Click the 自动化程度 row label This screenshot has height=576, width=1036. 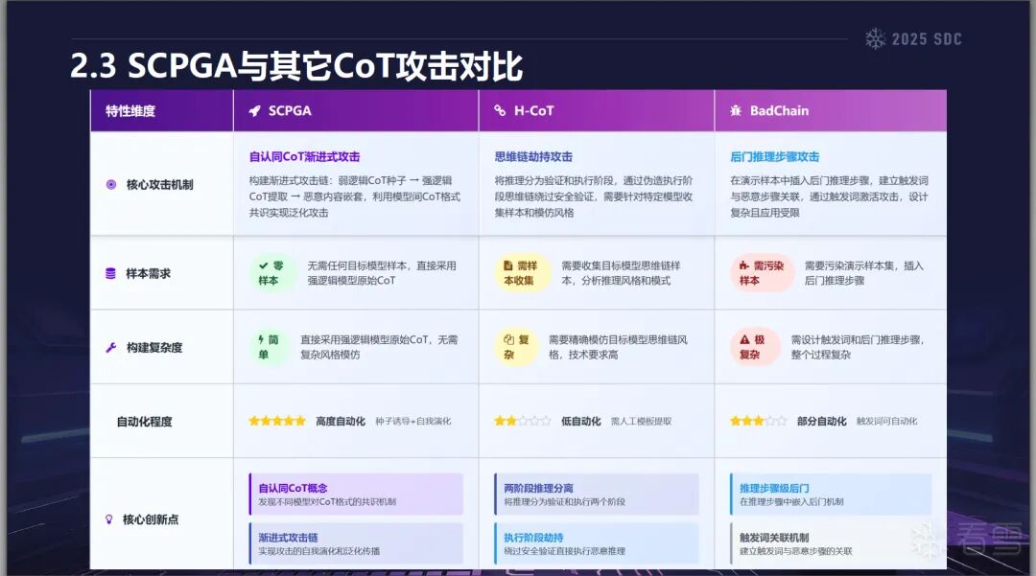pyautogui.click(x=144, y=421)
